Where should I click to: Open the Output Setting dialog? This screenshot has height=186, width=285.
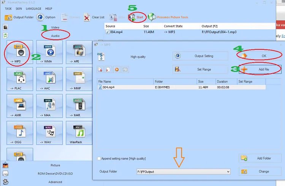pyautogui.click(x=200, y=56)
